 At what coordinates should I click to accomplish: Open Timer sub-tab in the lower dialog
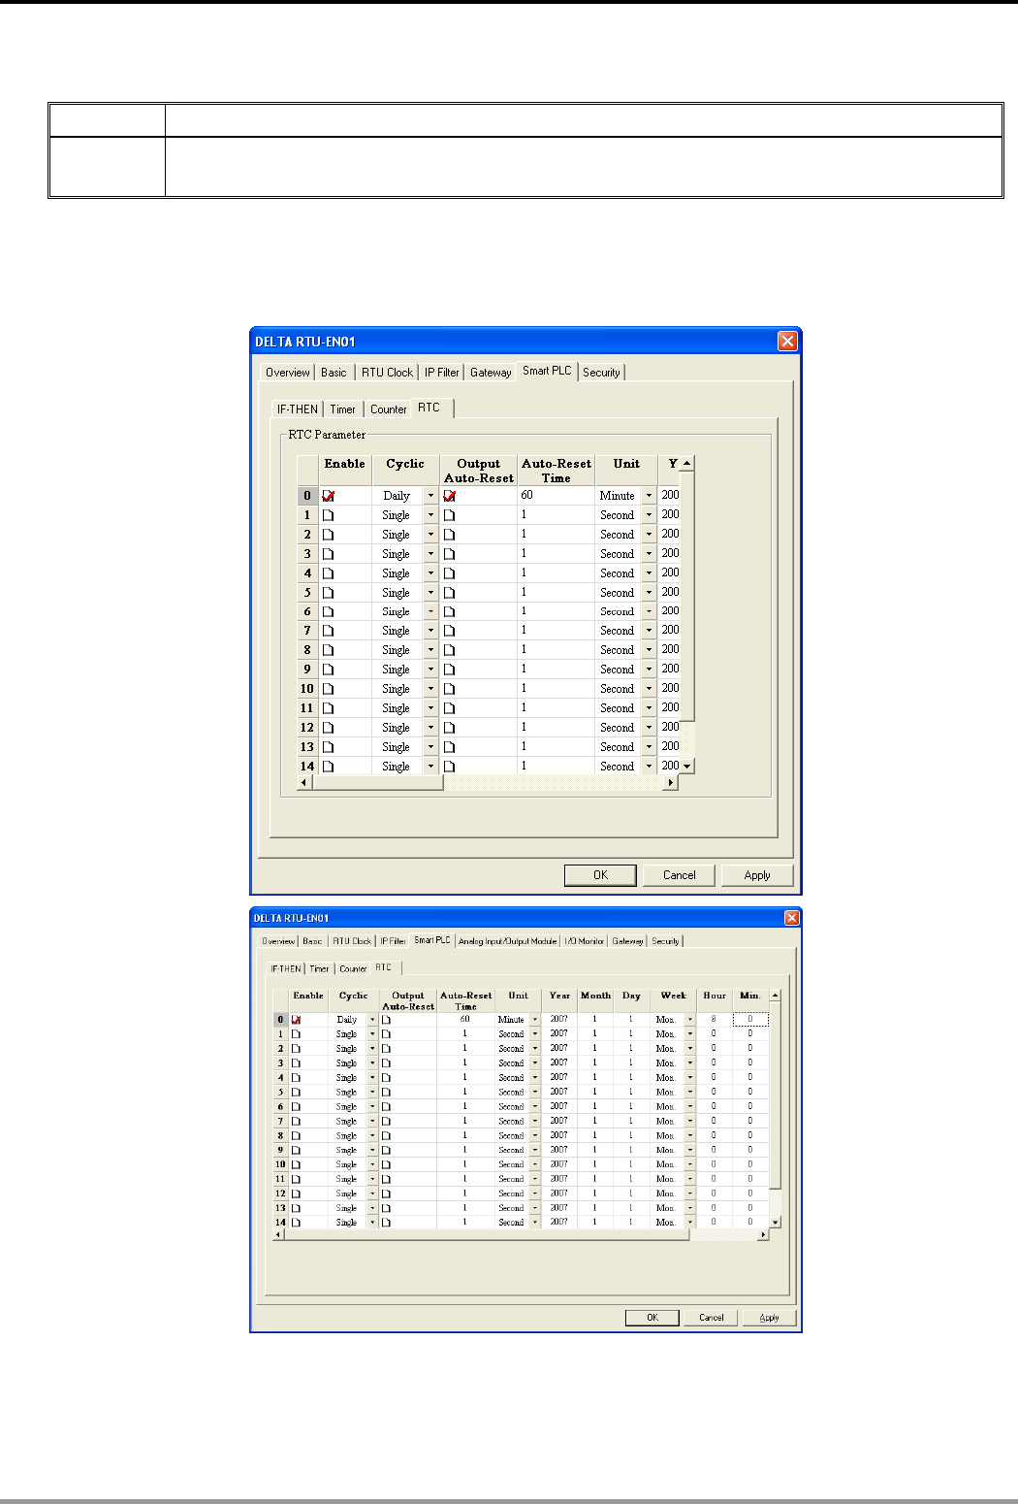319,968
